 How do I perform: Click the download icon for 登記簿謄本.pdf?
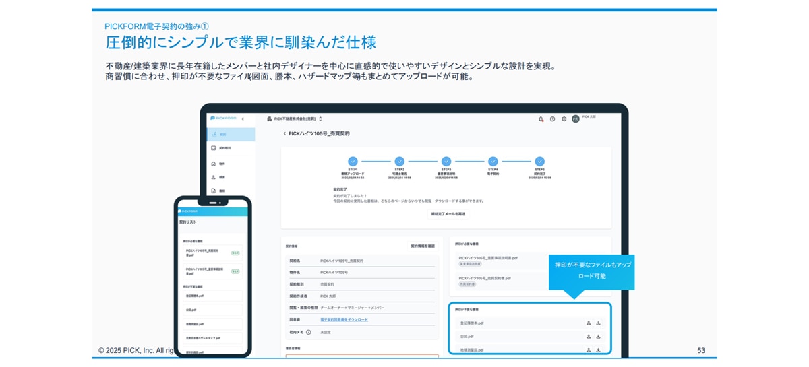tap(598, 323)
